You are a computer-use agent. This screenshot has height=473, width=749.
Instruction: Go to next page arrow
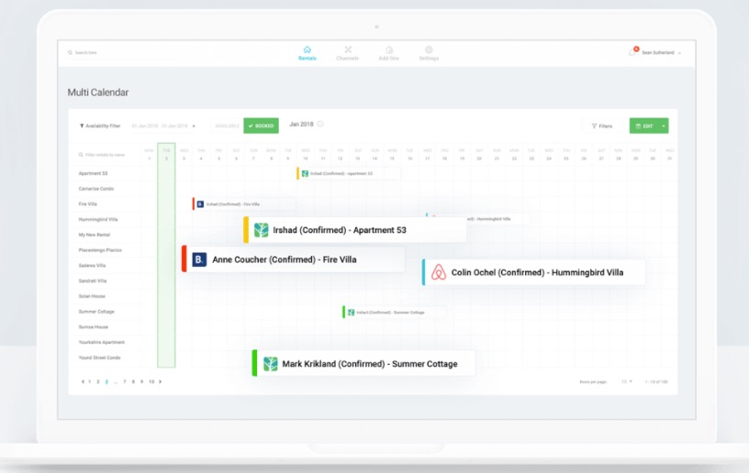[x=160, y=381]
